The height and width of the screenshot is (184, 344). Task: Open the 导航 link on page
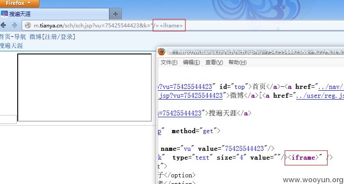(x=20, y=37)
